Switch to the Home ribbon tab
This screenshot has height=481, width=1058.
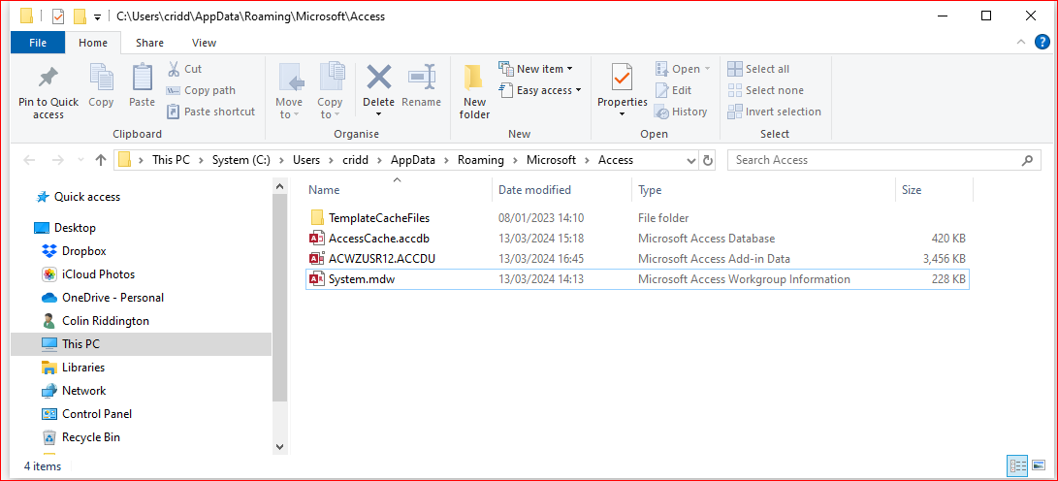coord(93,43)
